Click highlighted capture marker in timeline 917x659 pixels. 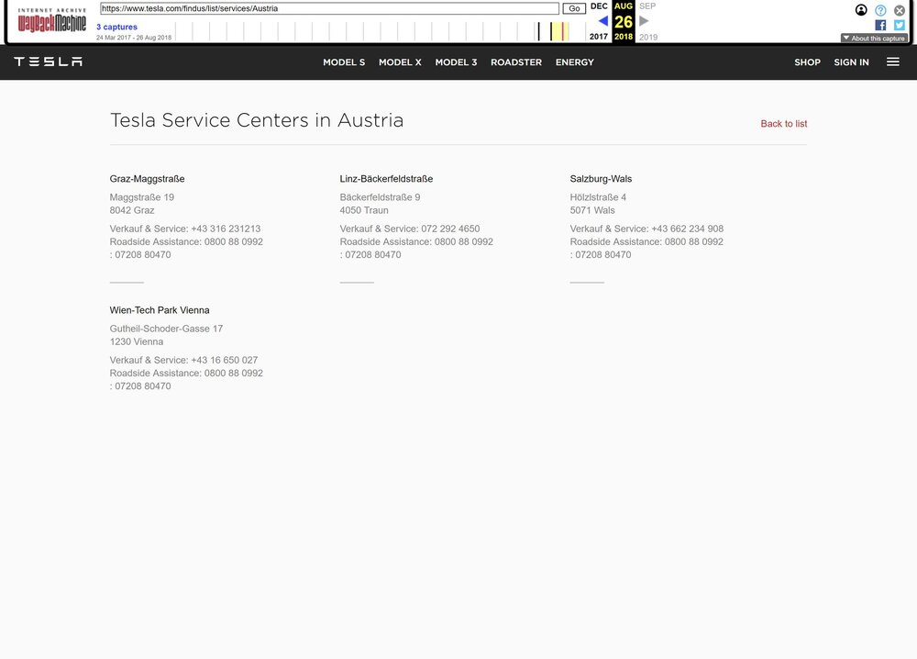point(563,31)
